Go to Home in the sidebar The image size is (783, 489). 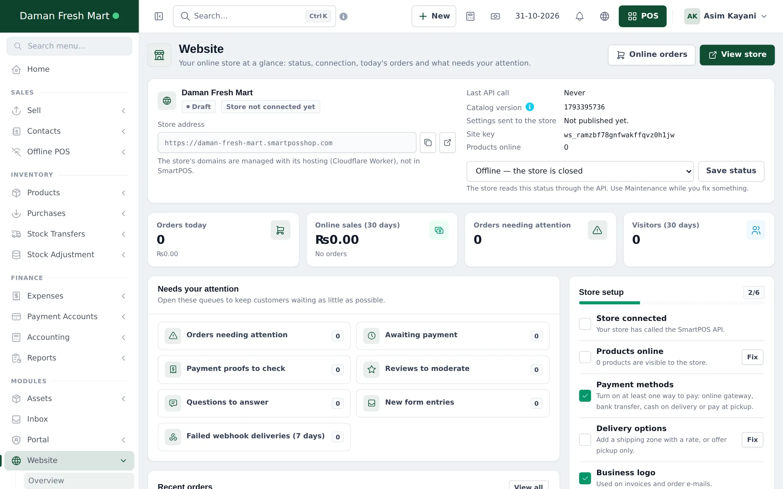point(69,69)
